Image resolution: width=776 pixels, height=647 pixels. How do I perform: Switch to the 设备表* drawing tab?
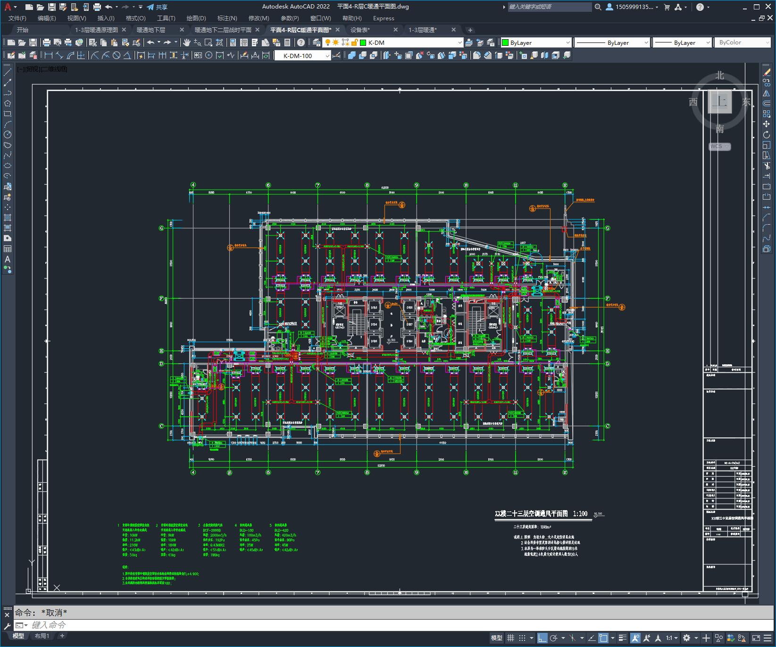360,30
